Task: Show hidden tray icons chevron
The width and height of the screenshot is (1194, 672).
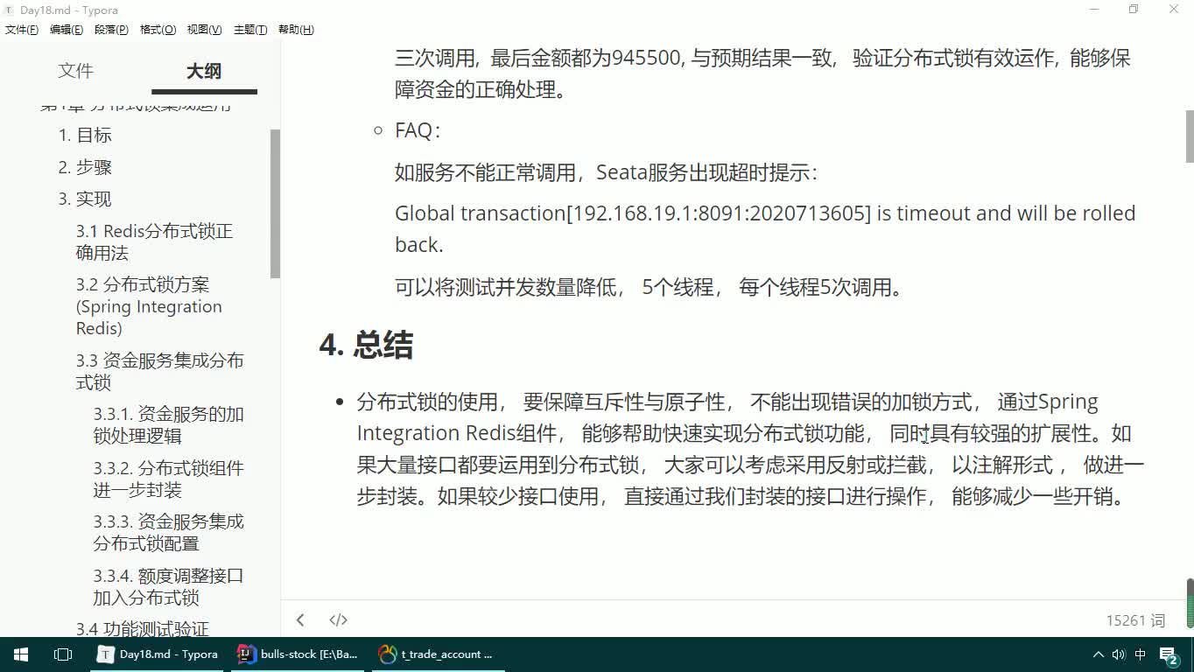Action: [x=1099, y=654]
